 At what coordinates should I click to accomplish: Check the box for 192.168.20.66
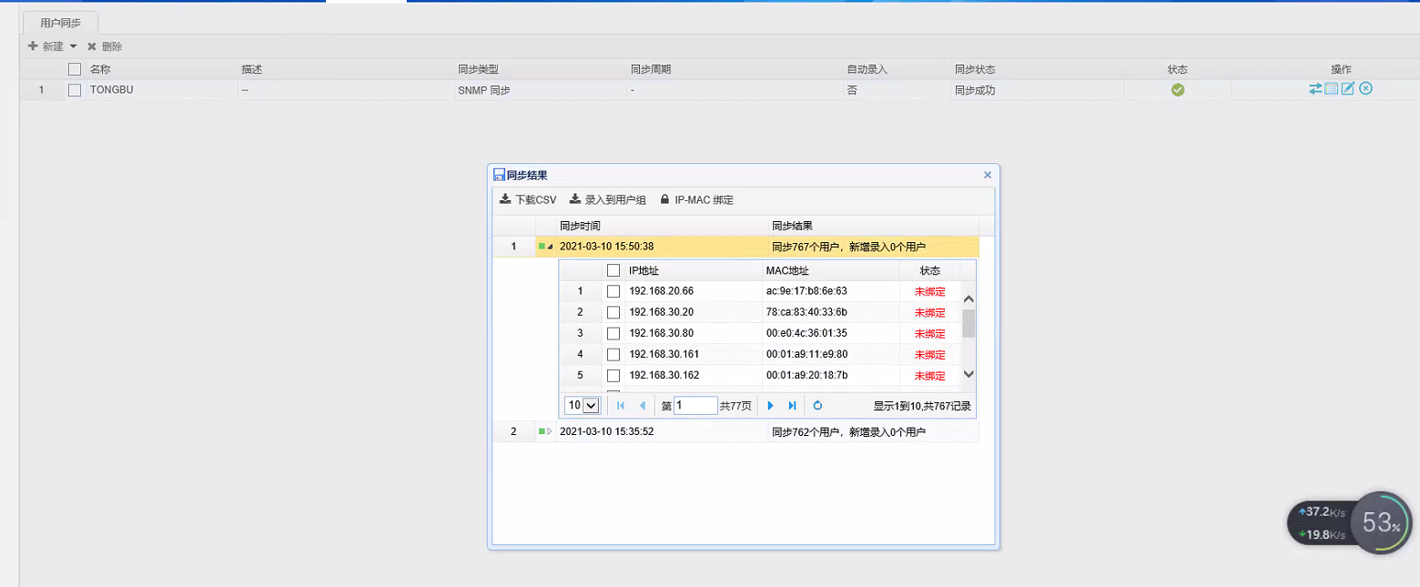tap(614, 292)
